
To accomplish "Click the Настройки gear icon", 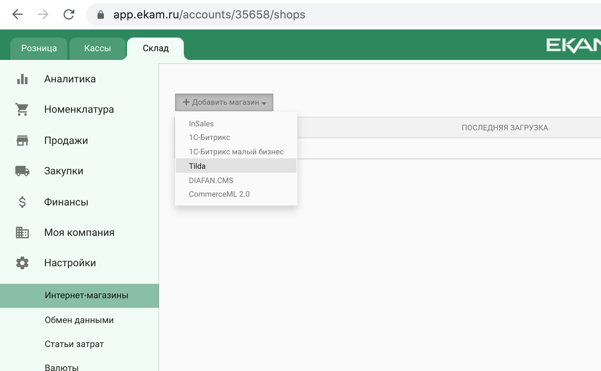I will 22,263.
